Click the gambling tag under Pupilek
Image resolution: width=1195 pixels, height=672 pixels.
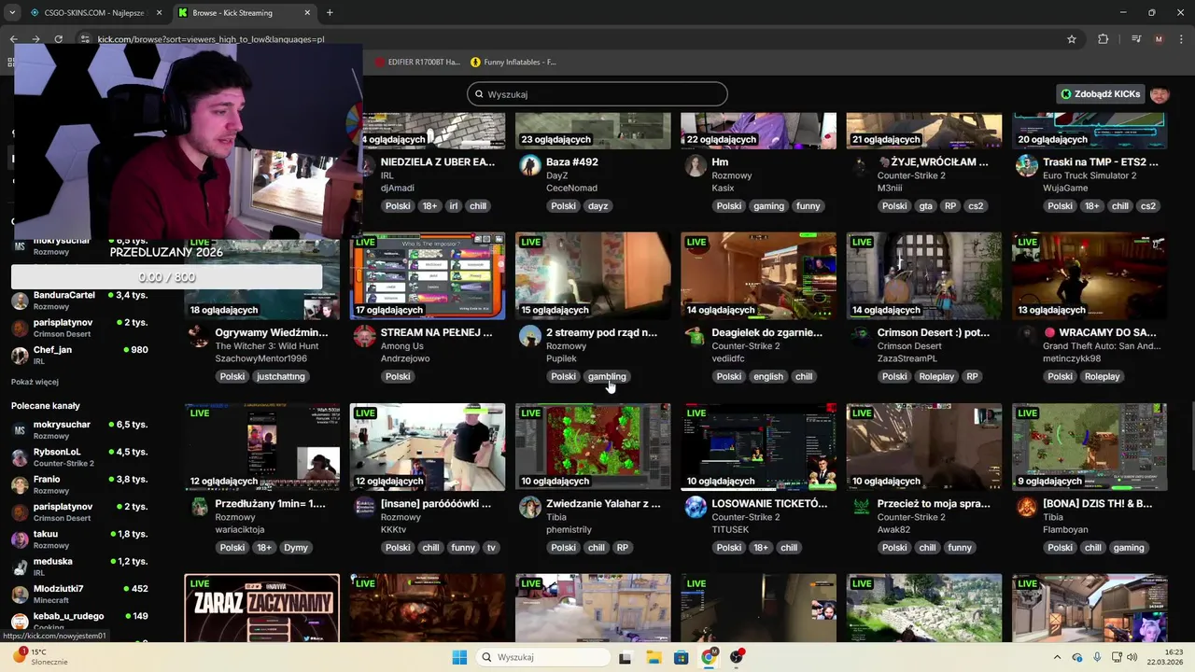[x=607, y=377]
